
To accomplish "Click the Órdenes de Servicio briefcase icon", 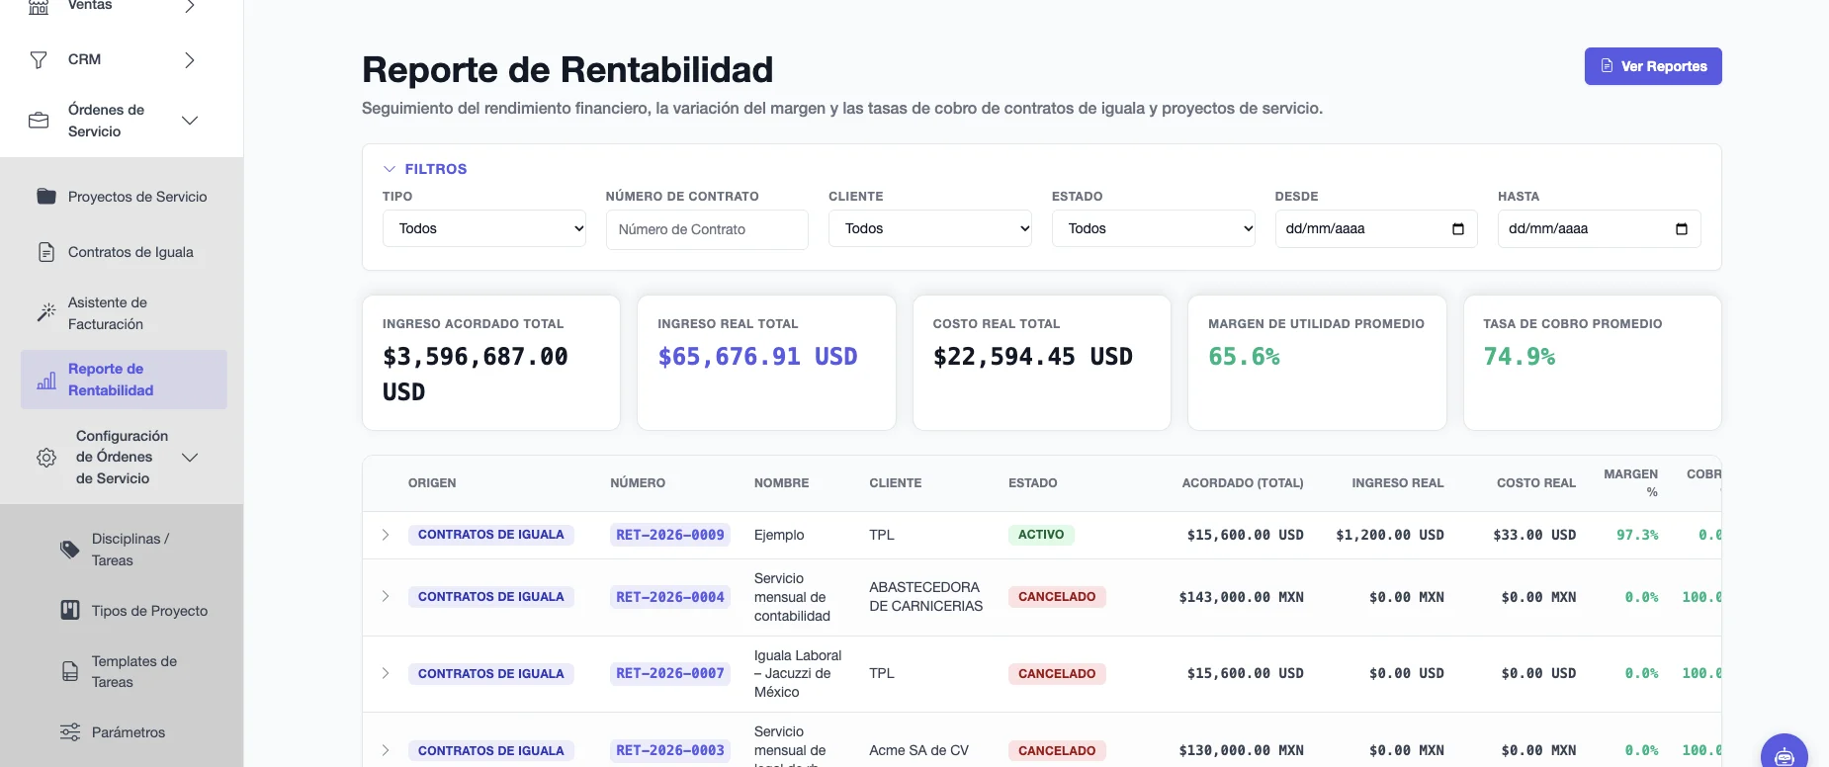I will [x=39, y=121].
